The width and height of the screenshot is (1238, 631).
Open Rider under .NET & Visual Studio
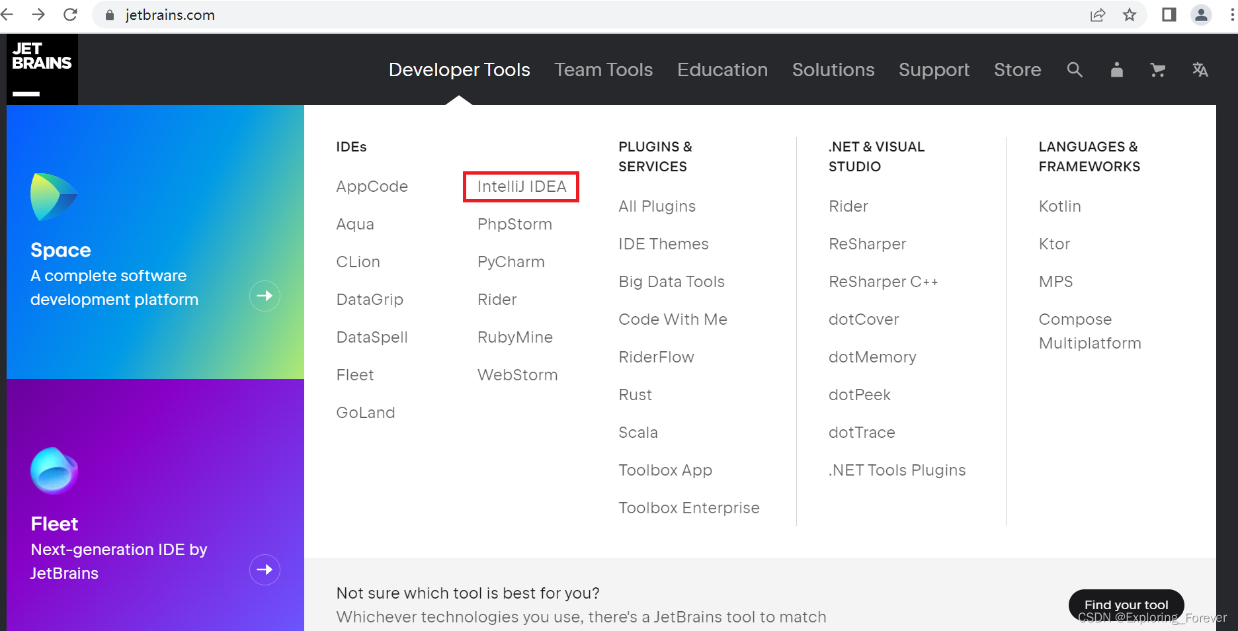[848, 206]
